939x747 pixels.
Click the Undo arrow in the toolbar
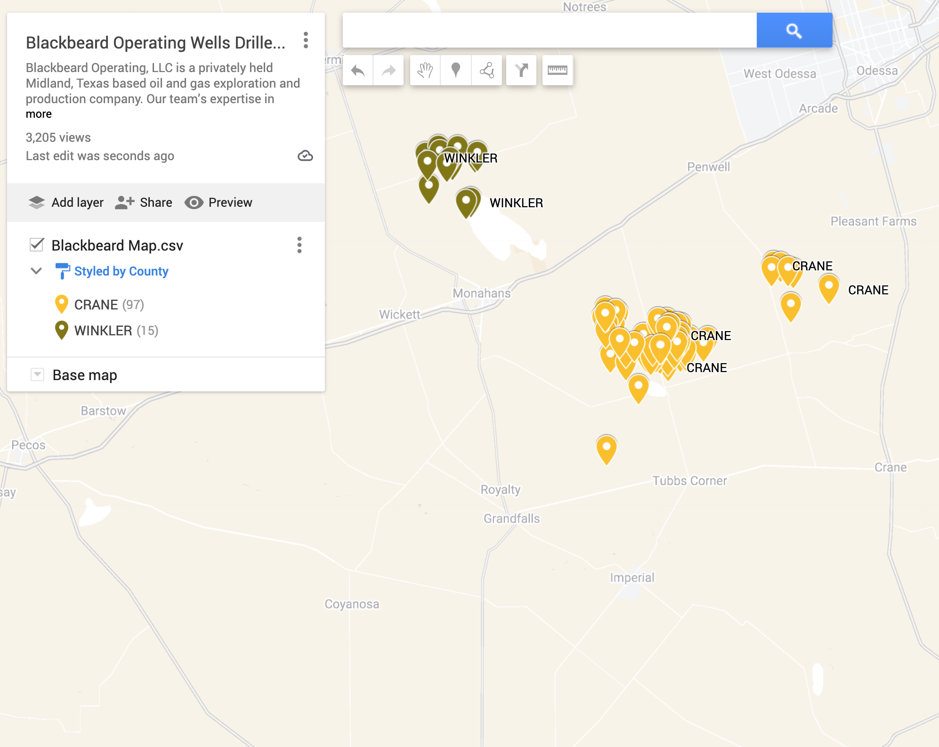point(358,71)
